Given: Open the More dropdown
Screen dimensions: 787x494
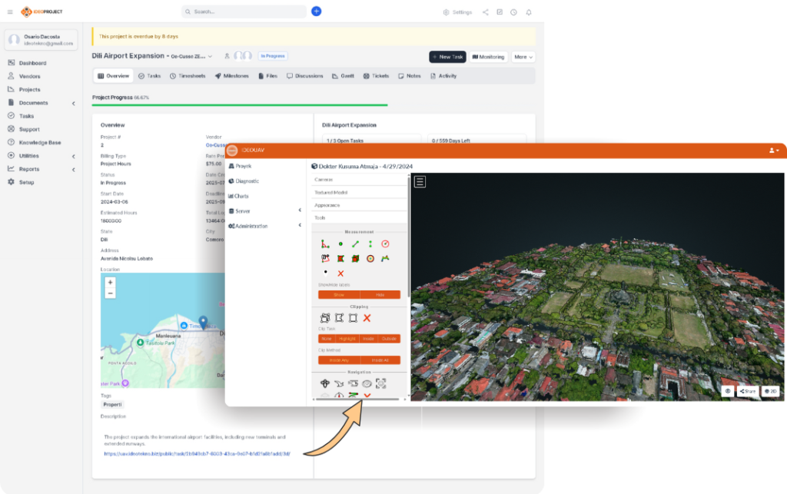Looking at the screenshot, I should tap(523, 57).
